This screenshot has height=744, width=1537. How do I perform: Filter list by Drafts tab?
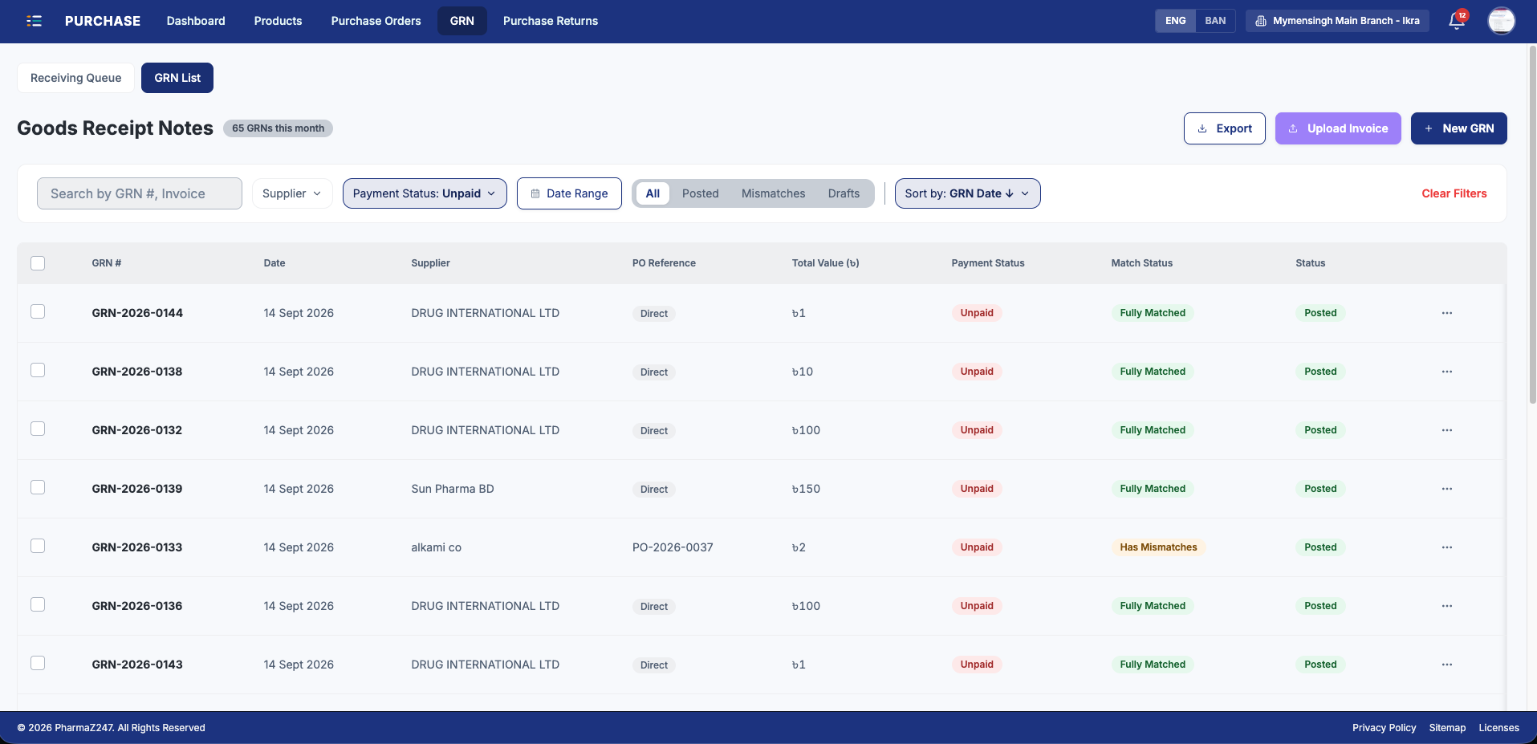[844, 193]
